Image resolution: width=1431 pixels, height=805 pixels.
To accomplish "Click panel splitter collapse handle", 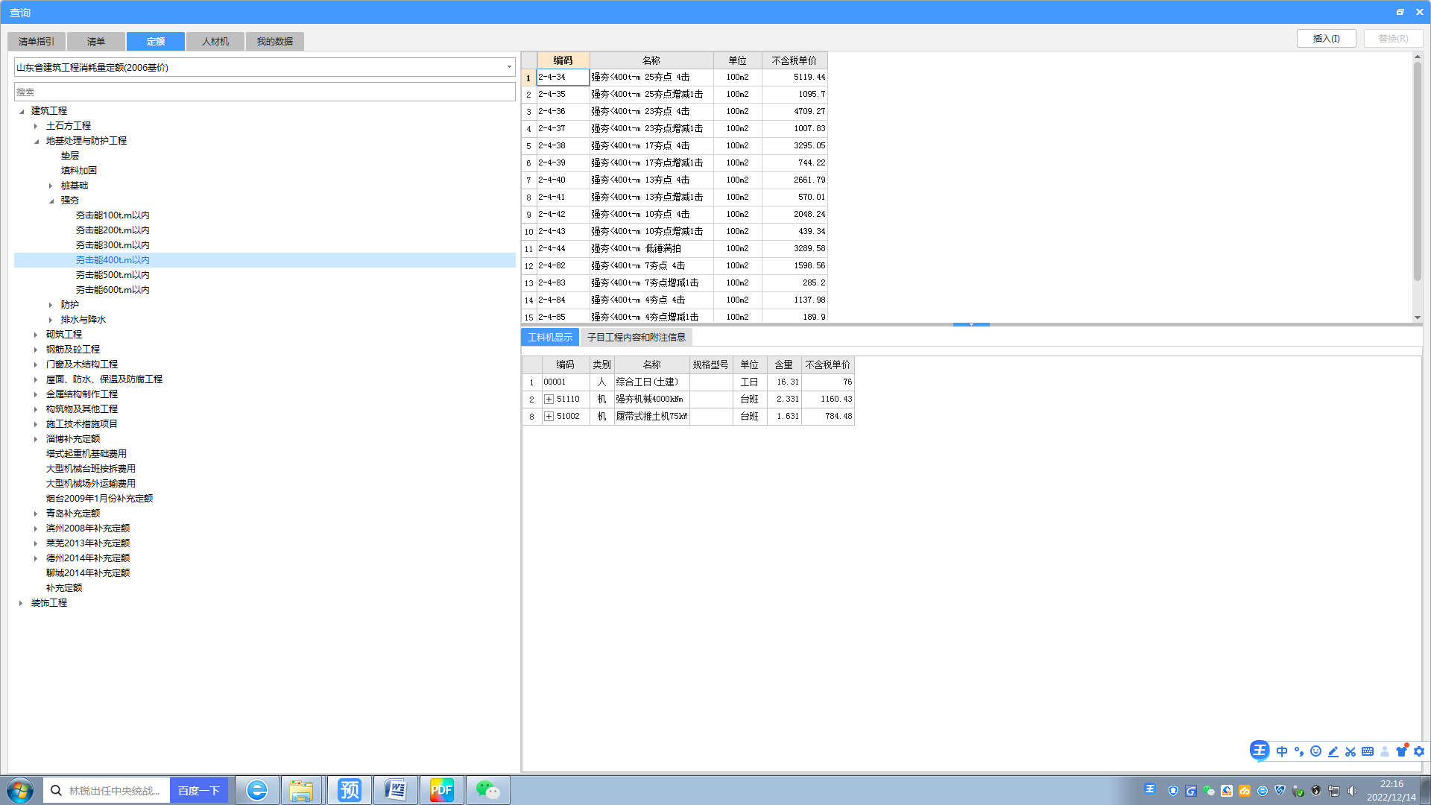I will click(x=971, y=325).
